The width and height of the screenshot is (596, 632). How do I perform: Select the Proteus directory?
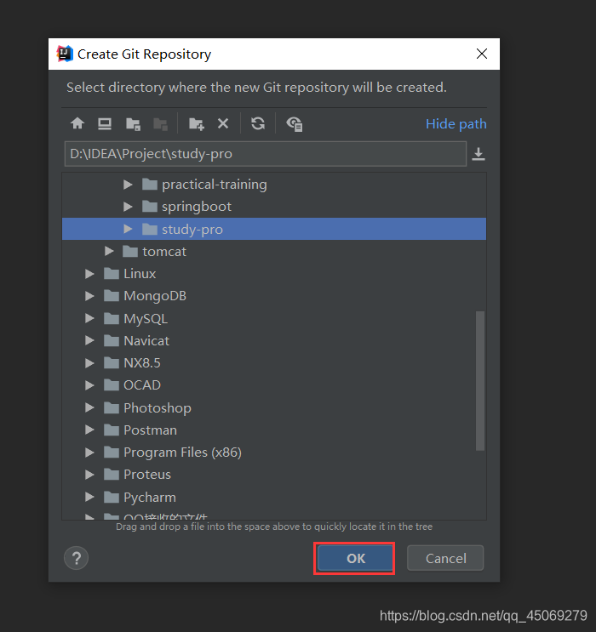click(x=147, y=475)
